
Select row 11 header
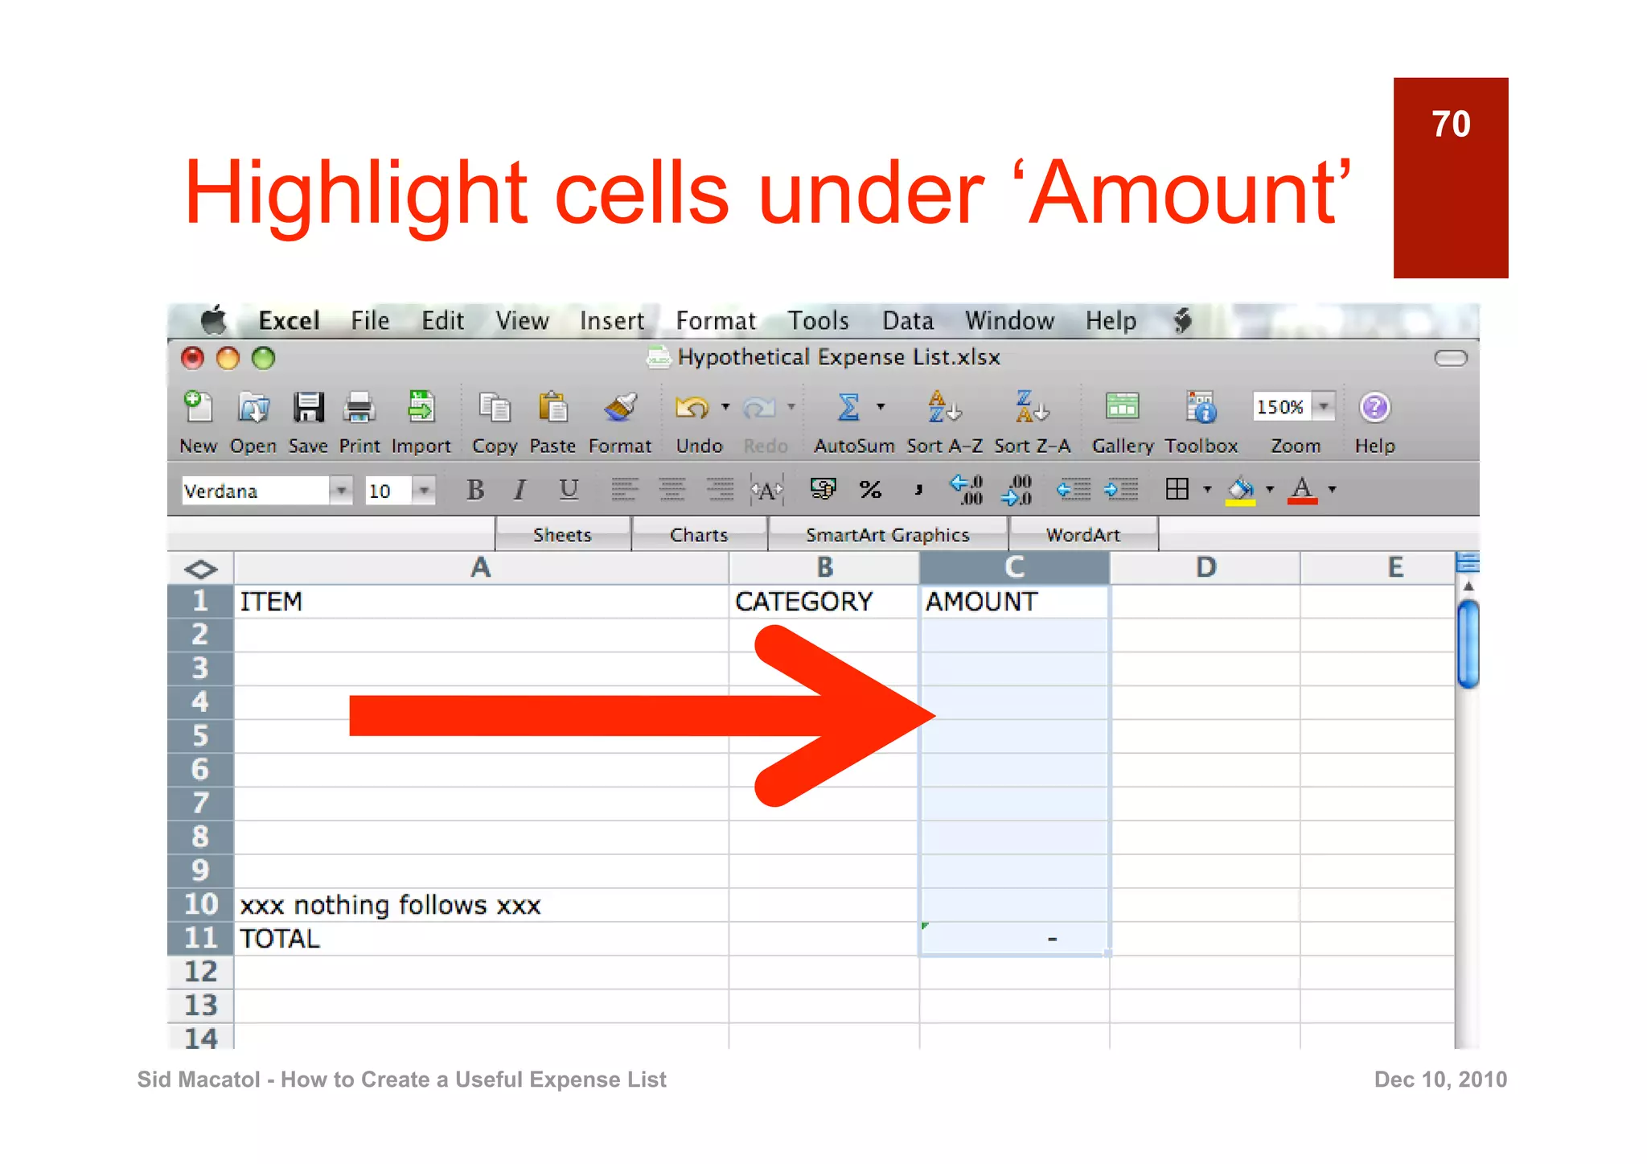pyautogui.click(x=200, y=938)
